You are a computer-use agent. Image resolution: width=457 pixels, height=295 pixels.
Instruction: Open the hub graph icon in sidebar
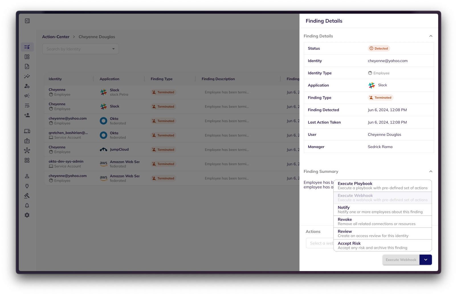pos(27,150)
